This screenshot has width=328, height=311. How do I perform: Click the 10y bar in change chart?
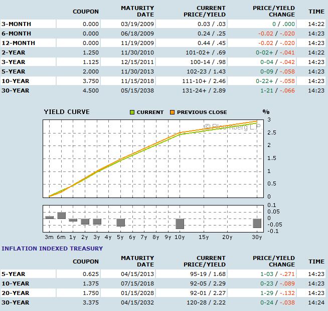pos(180,224)
